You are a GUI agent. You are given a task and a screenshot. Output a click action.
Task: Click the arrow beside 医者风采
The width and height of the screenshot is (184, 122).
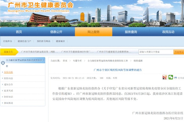click(x=2, y=91)
